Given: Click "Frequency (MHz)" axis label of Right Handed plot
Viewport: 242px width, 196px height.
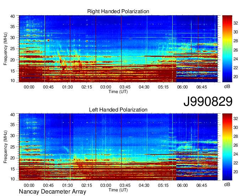Looking at the screenshot, I should tap(5, 49).
